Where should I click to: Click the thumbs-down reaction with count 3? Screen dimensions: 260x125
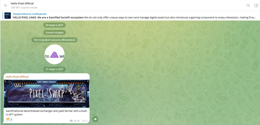coord(9,119)
